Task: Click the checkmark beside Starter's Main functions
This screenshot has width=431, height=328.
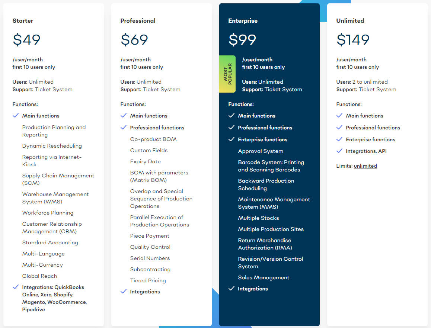Action: tap(15, 116)
